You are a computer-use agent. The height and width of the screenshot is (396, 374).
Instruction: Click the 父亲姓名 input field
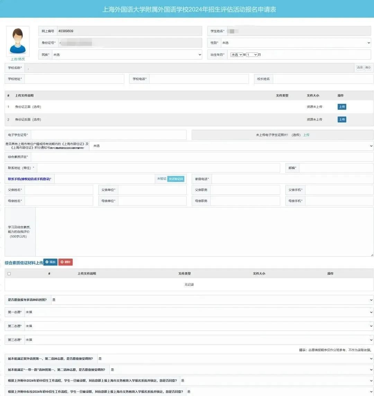[59, 190]
